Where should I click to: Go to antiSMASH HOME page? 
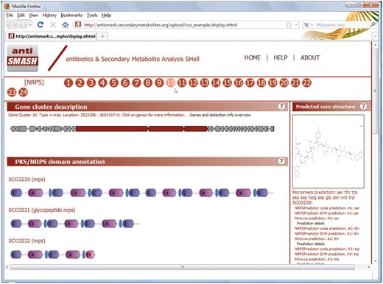click(x=253, y=57)
